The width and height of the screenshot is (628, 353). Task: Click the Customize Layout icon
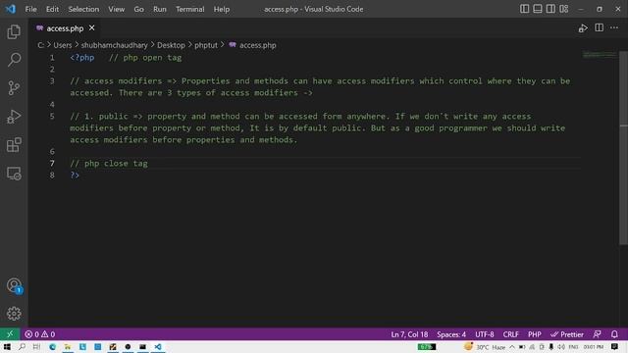point(563,9)
